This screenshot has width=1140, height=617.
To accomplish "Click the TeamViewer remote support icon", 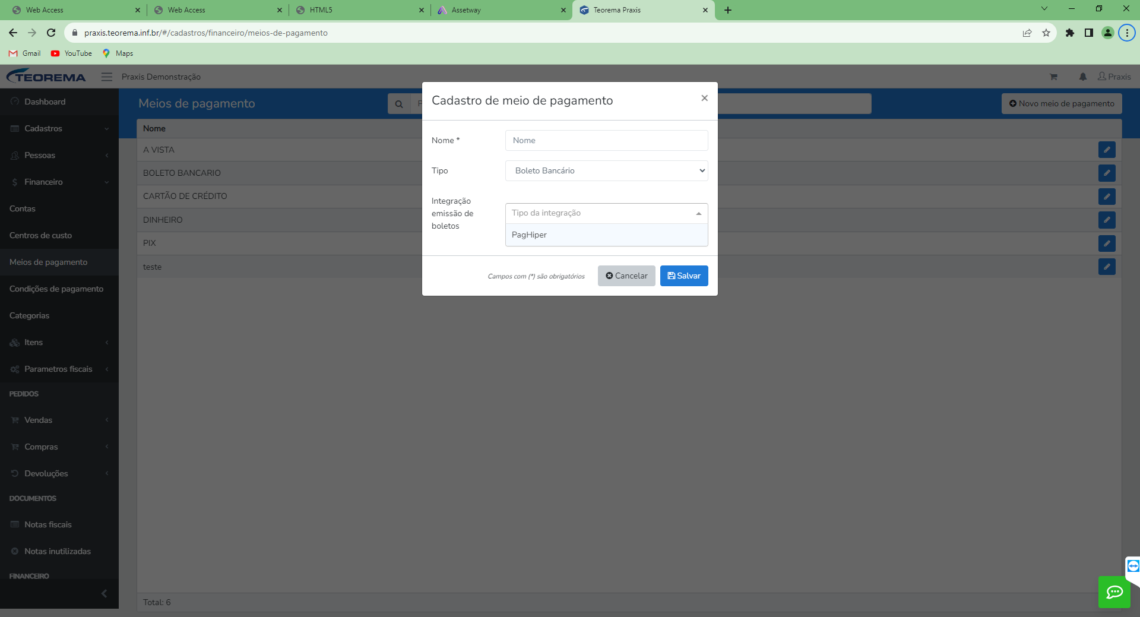I will tap(1133, 566).
